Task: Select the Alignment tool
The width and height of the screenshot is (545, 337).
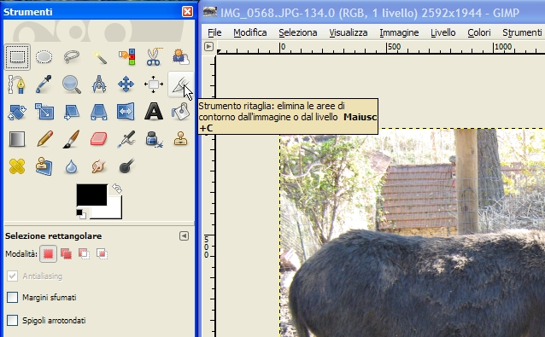Action: 153,84
